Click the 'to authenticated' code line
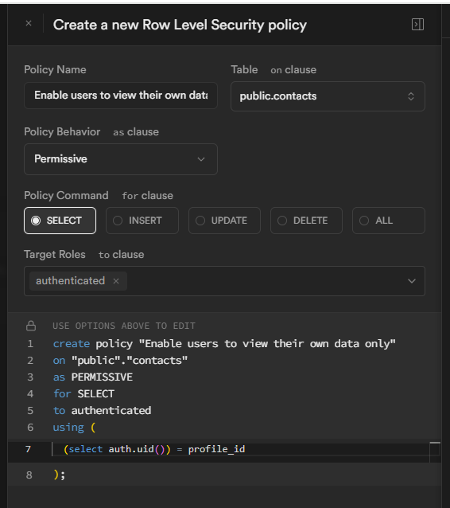 tap(103, 411)
